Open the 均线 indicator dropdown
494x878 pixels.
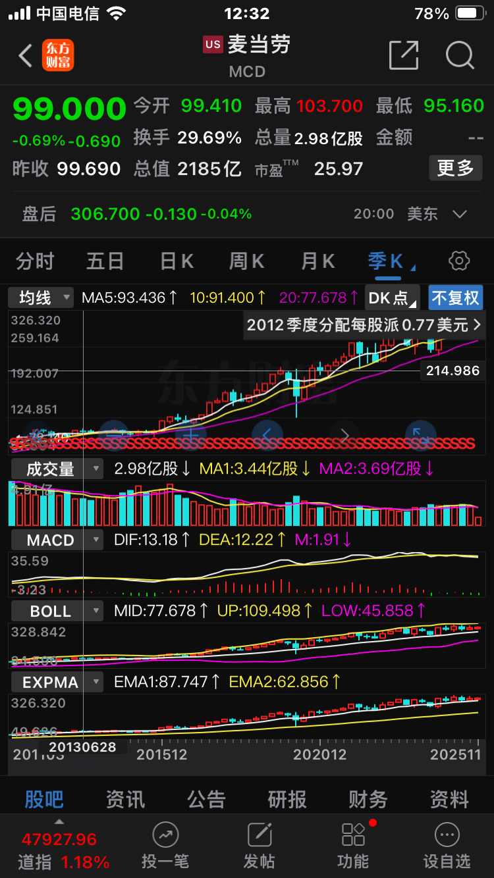(41, 297)
